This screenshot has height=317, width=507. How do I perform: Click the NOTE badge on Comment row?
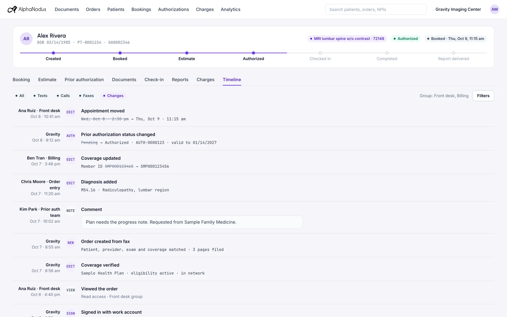[x=71, y=211]
